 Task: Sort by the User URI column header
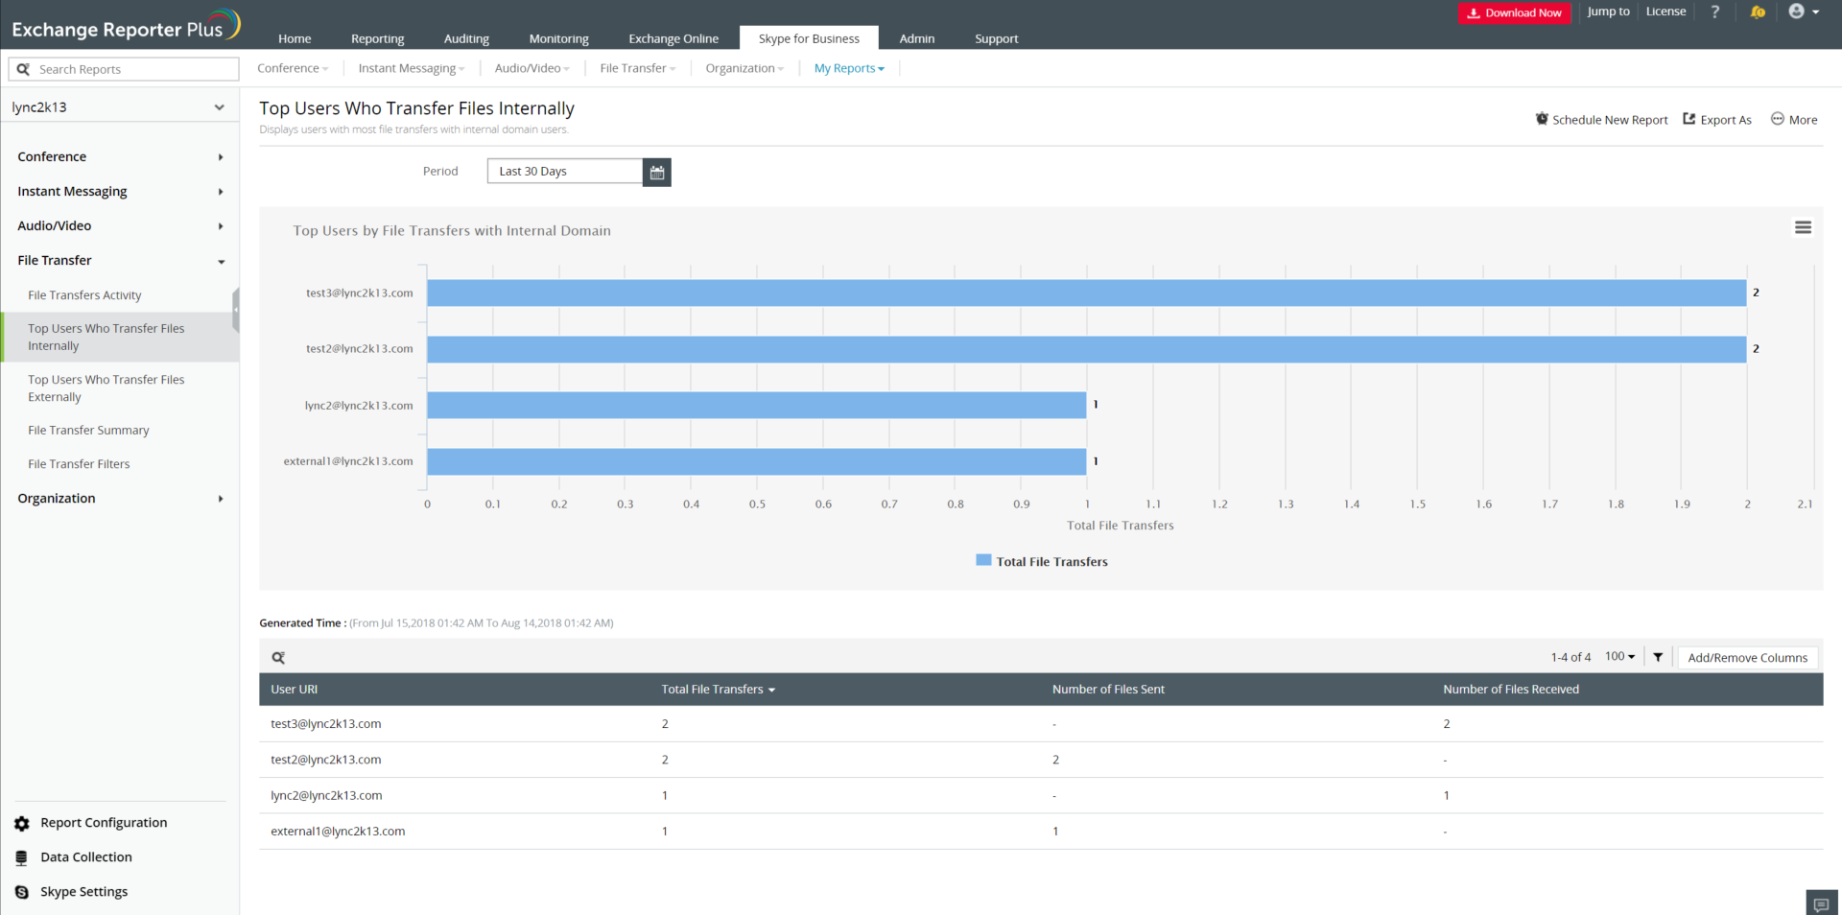(294, 690)
